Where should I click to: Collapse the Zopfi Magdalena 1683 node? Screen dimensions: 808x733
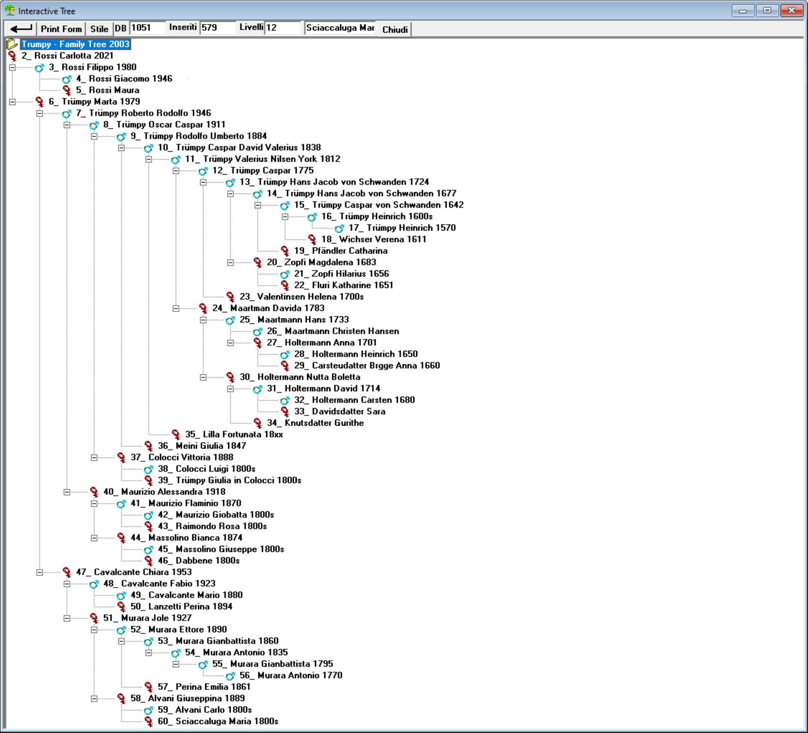[x=230, y=263]
